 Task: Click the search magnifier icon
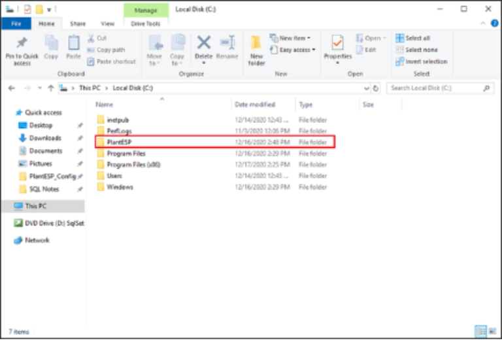(x=486, y=88)
